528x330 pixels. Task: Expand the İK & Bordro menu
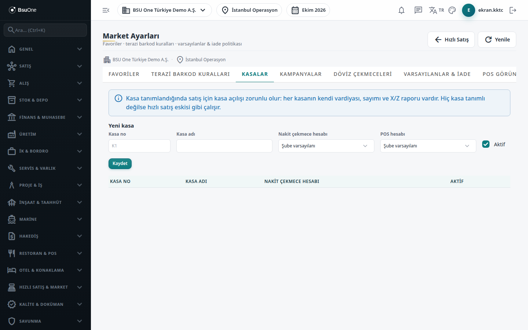[x=45, y=151]
